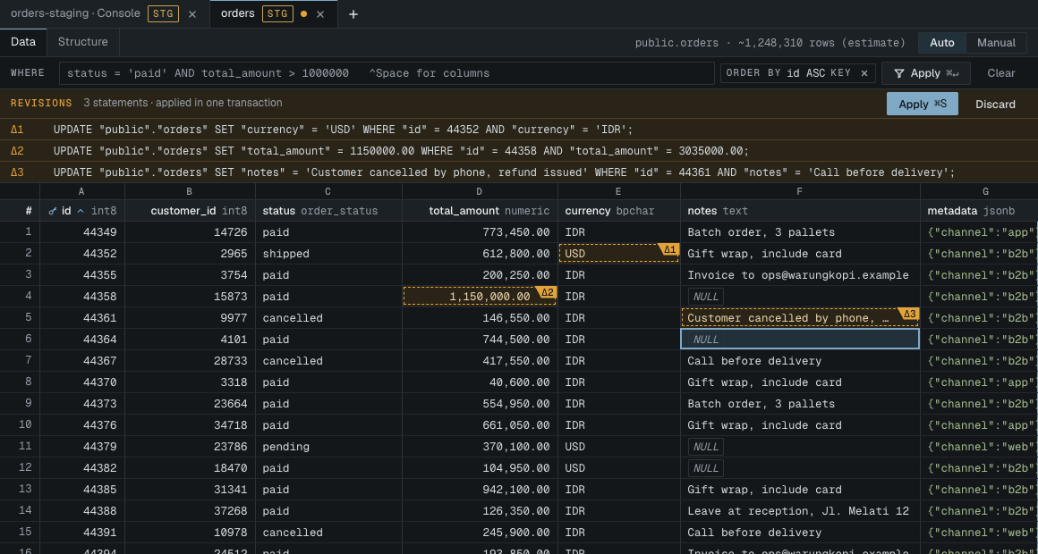The image size is (1038, 554).
Task: Click customer_id cell 2965
Action: coord(190,254)
